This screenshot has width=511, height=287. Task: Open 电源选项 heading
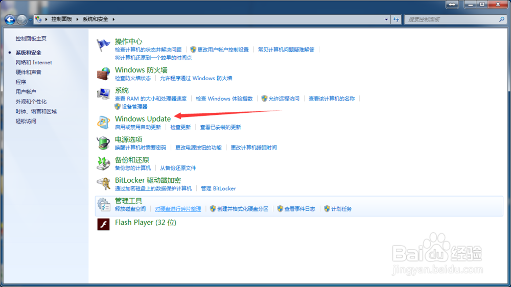(x=128, y=139)
